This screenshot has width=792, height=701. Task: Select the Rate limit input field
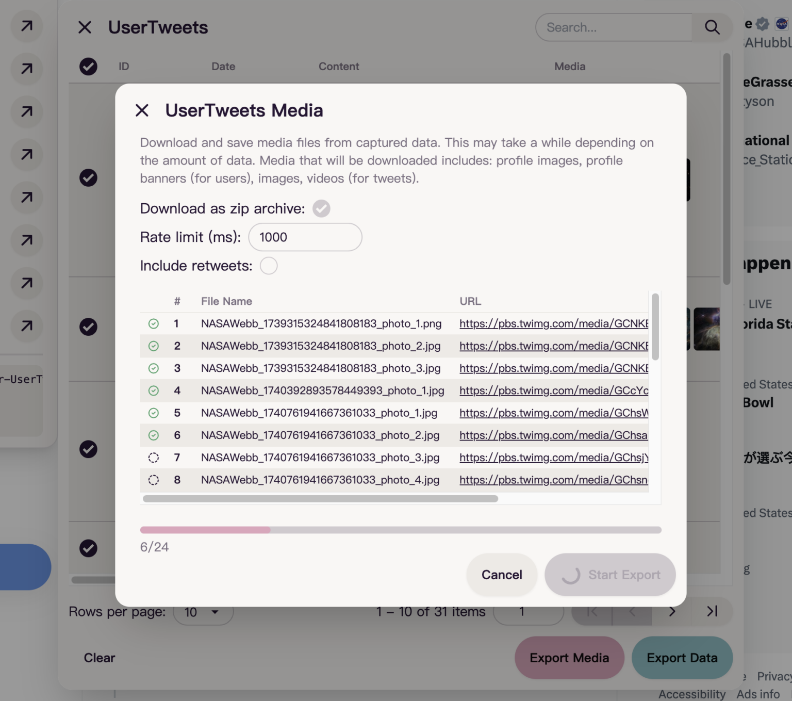(305, 237)
